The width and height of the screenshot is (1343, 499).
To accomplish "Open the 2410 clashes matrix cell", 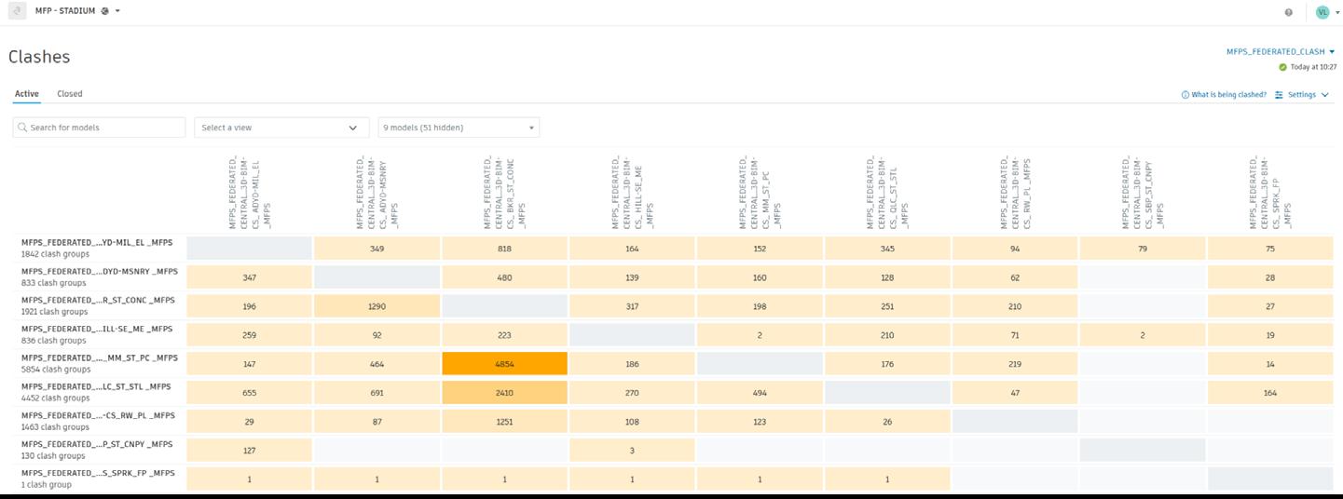I will point(504,393).
